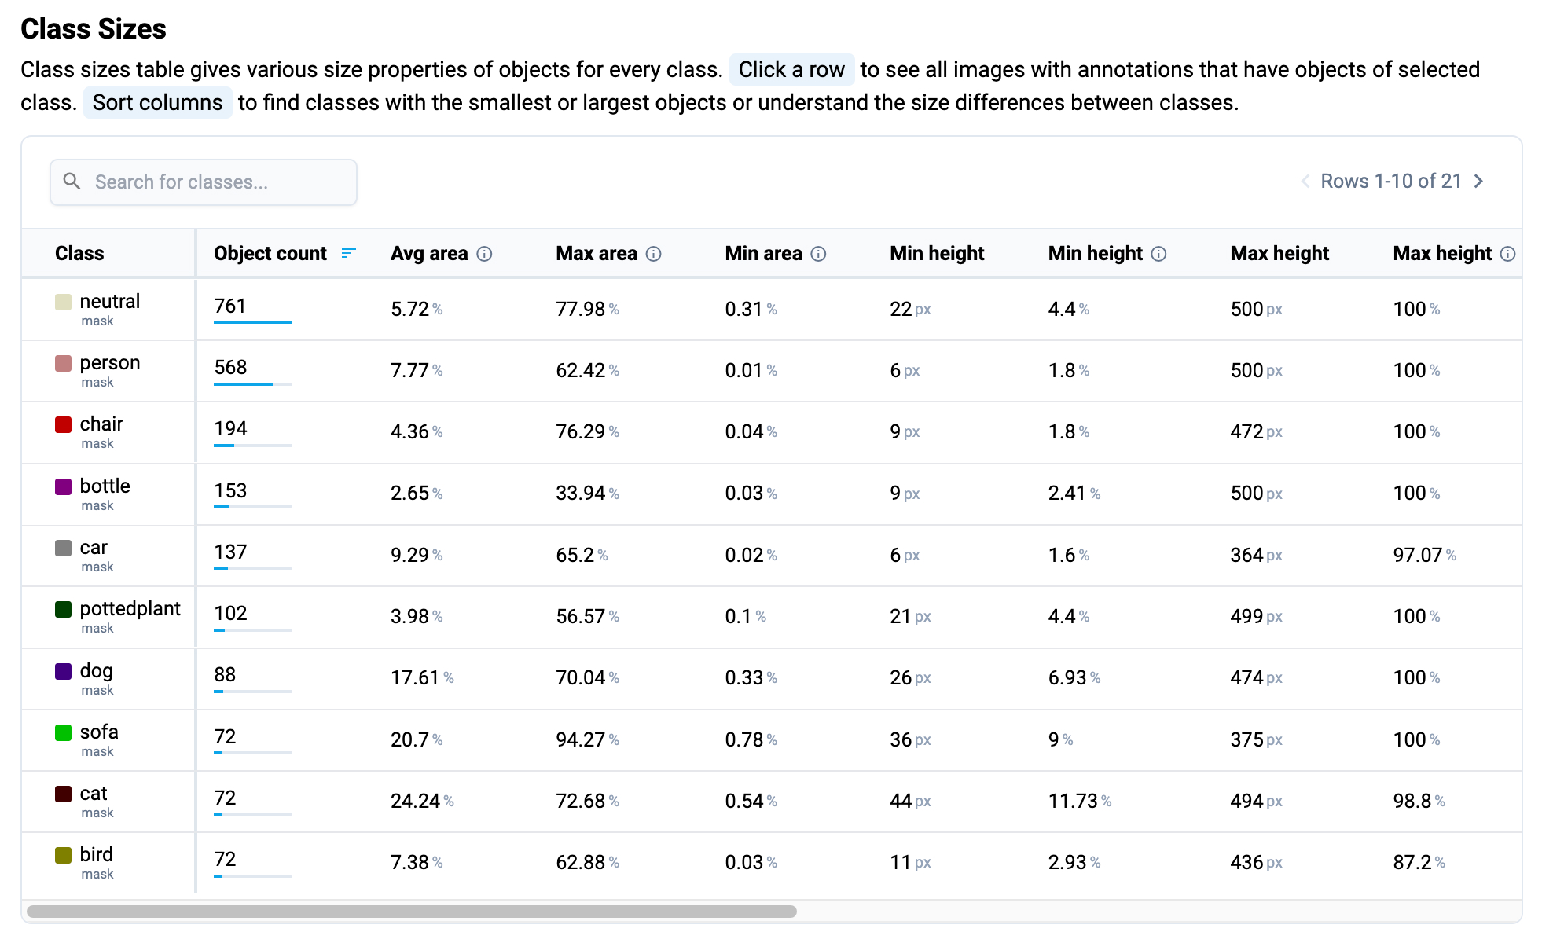Click the Max area info icon

click(x=654, y=254)
